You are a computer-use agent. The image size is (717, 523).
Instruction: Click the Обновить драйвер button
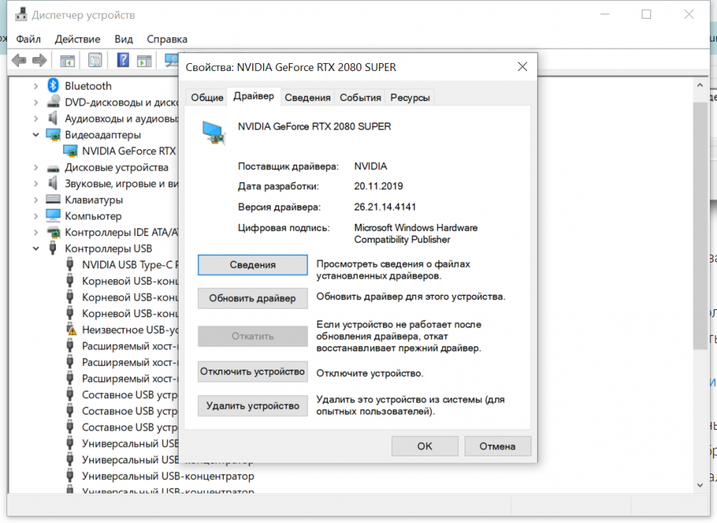pyautogui.click(x=252, y=298)
